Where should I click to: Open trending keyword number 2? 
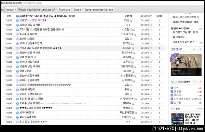click(177, 91)
